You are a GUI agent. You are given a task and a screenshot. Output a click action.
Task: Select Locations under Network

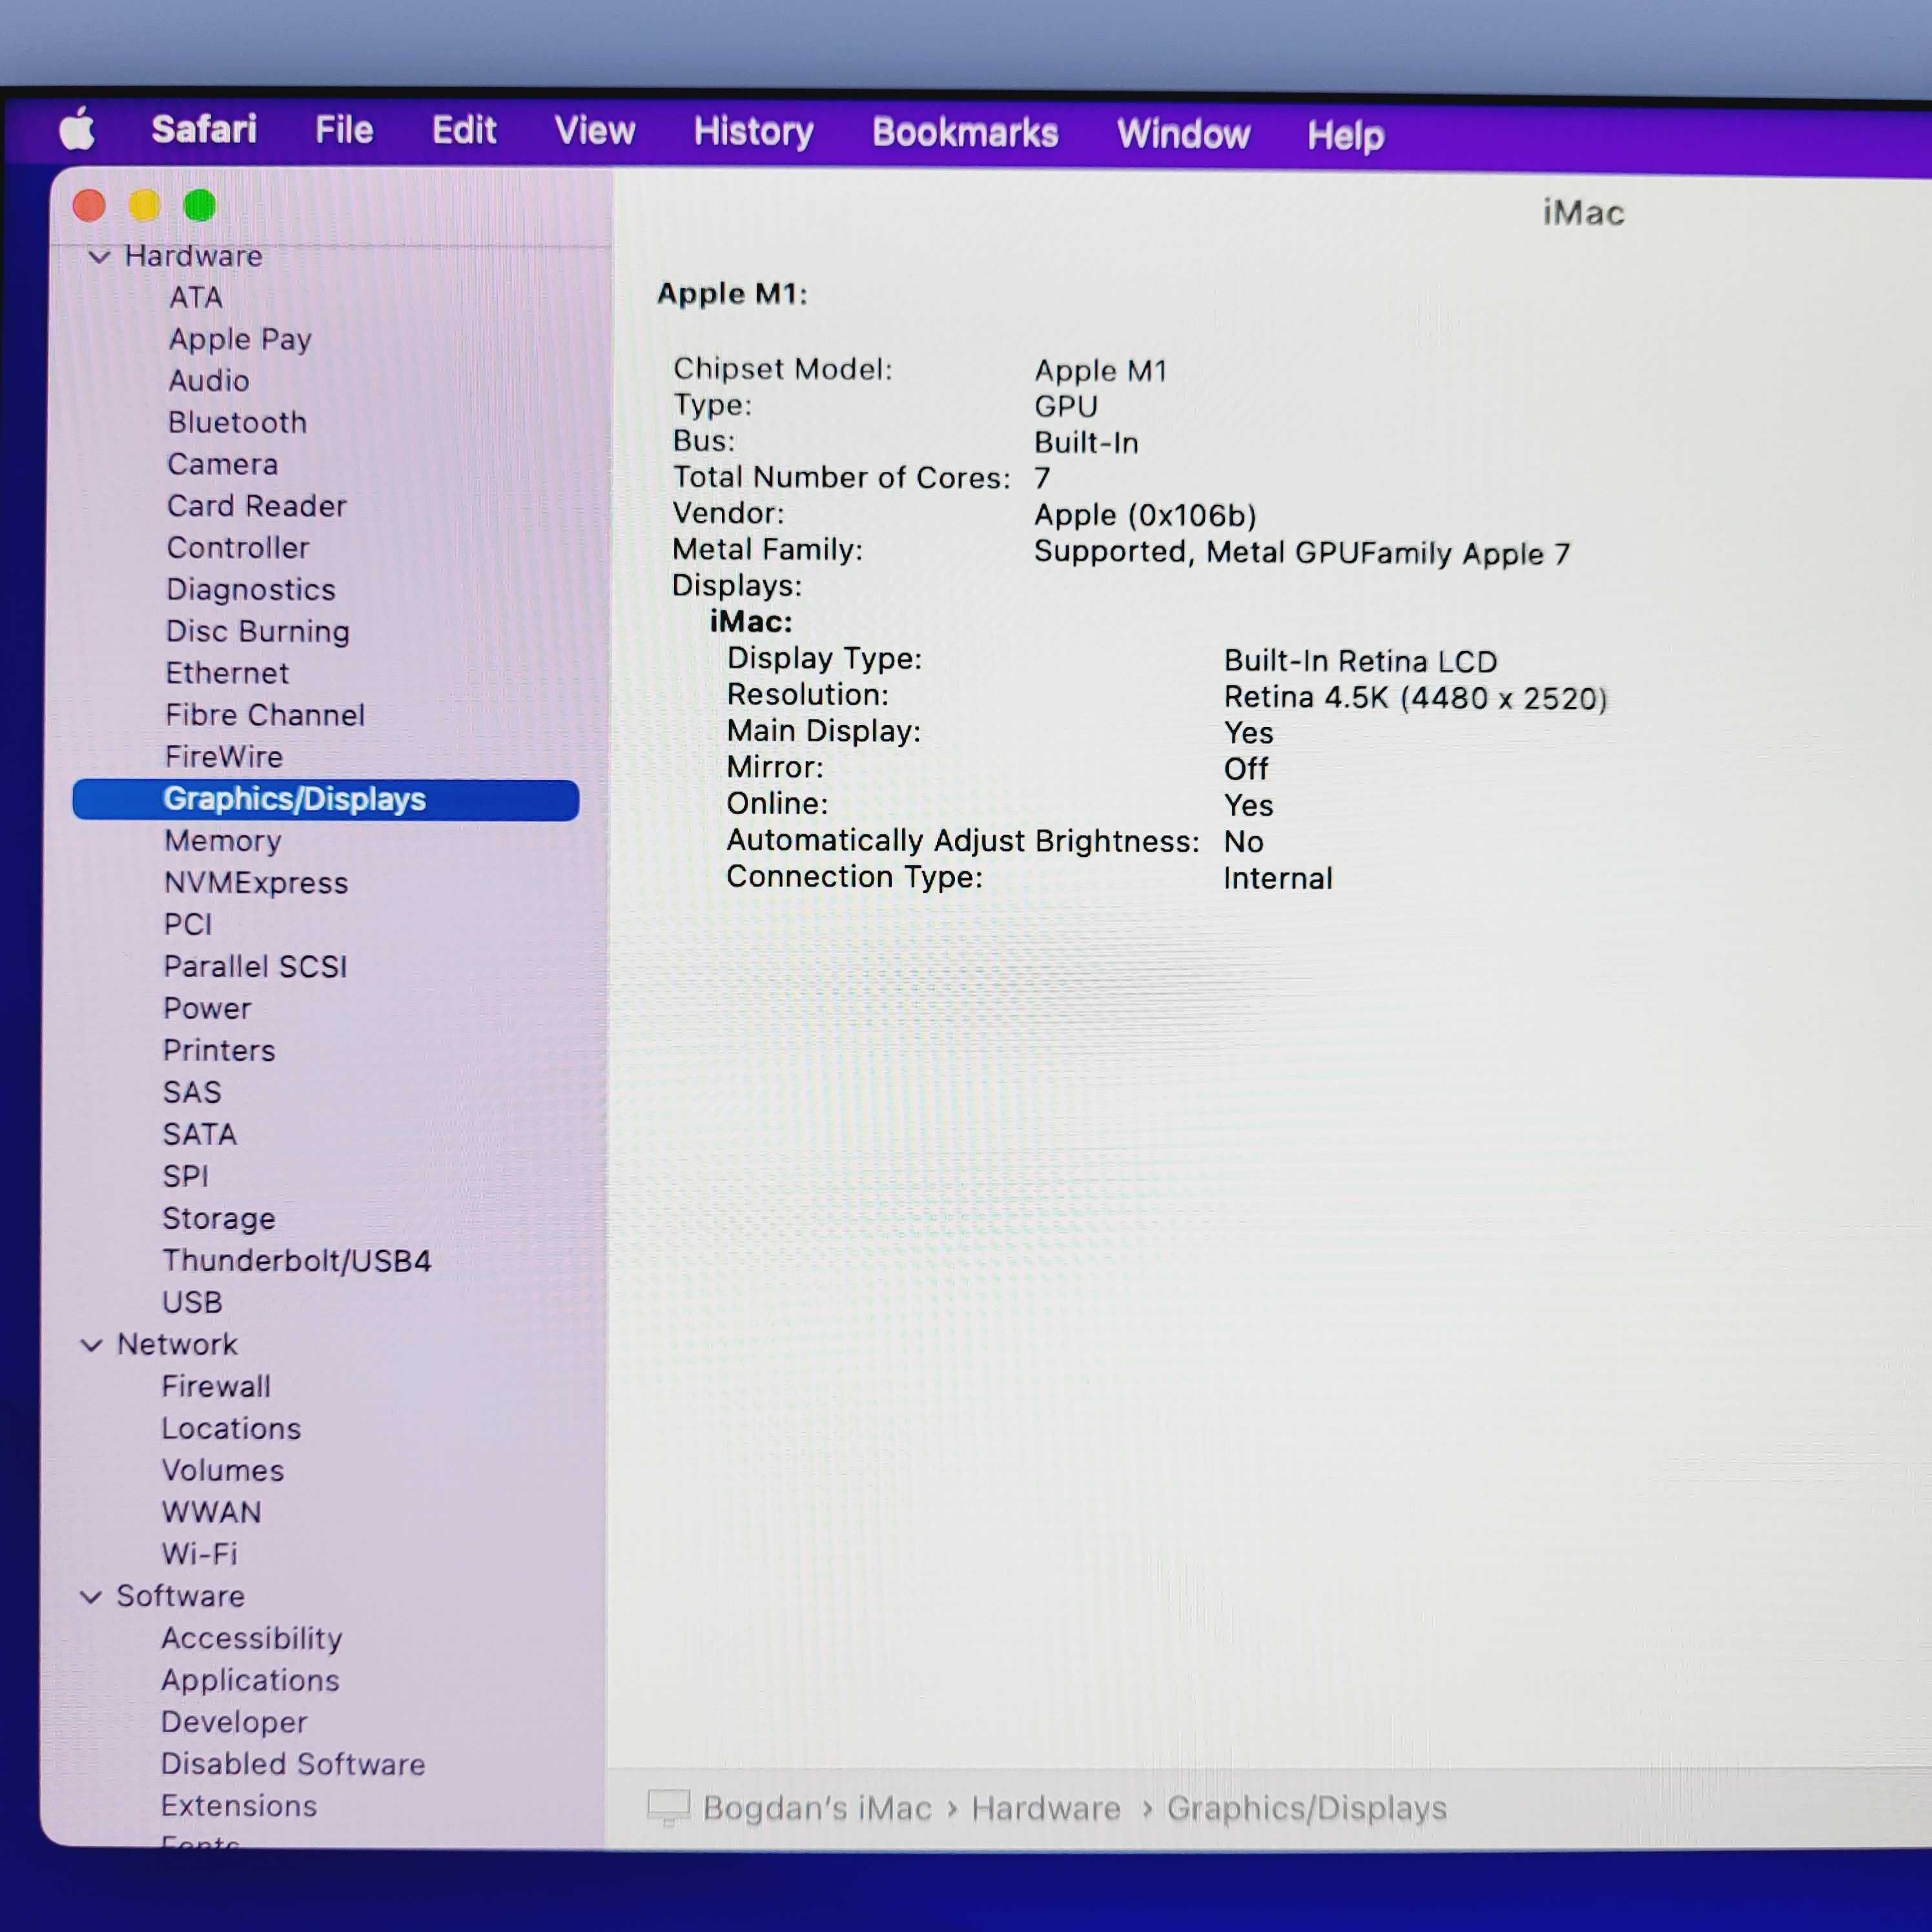coord(231,1429)
